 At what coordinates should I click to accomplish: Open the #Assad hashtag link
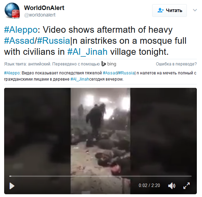[19, 41]
